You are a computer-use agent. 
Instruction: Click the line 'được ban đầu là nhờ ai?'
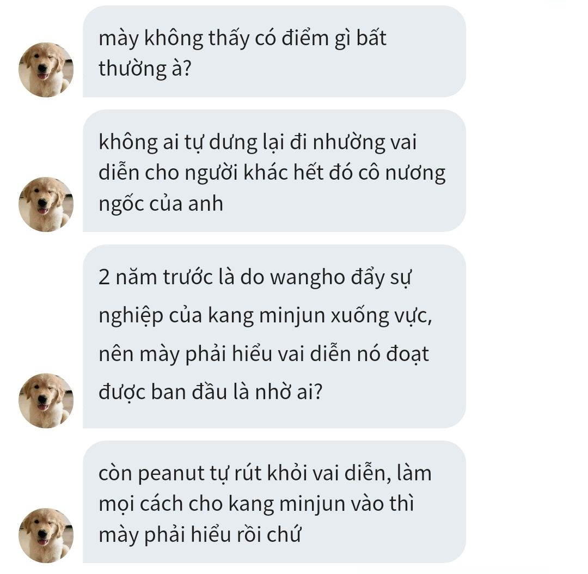(x=210, y=393)
